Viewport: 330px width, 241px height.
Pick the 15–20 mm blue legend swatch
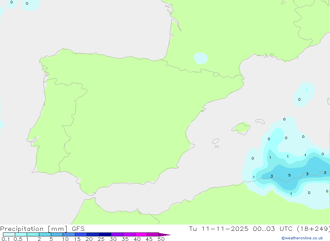tap(81, 234)
